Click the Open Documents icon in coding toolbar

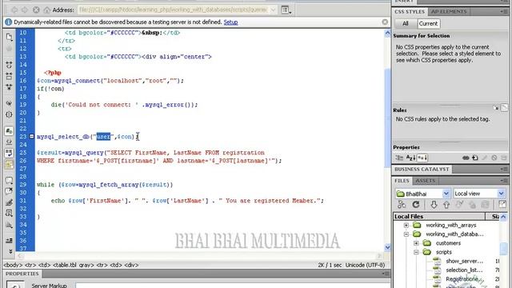[9, 37]
